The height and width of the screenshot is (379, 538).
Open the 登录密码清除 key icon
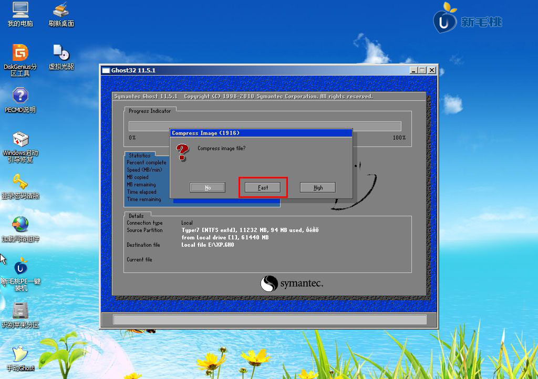coord(20,182)
